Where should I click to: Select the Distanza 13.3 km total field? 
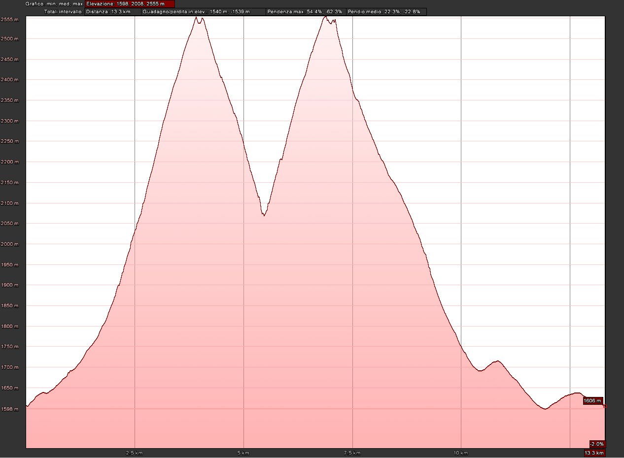108,11
